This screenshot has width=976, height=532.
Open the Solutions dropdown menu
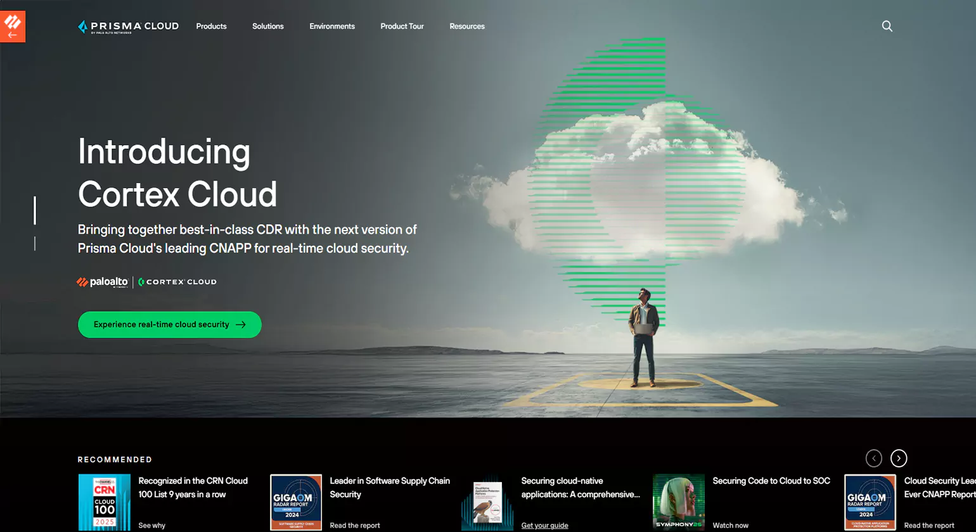pyautogui.click(x=267, y=26)
